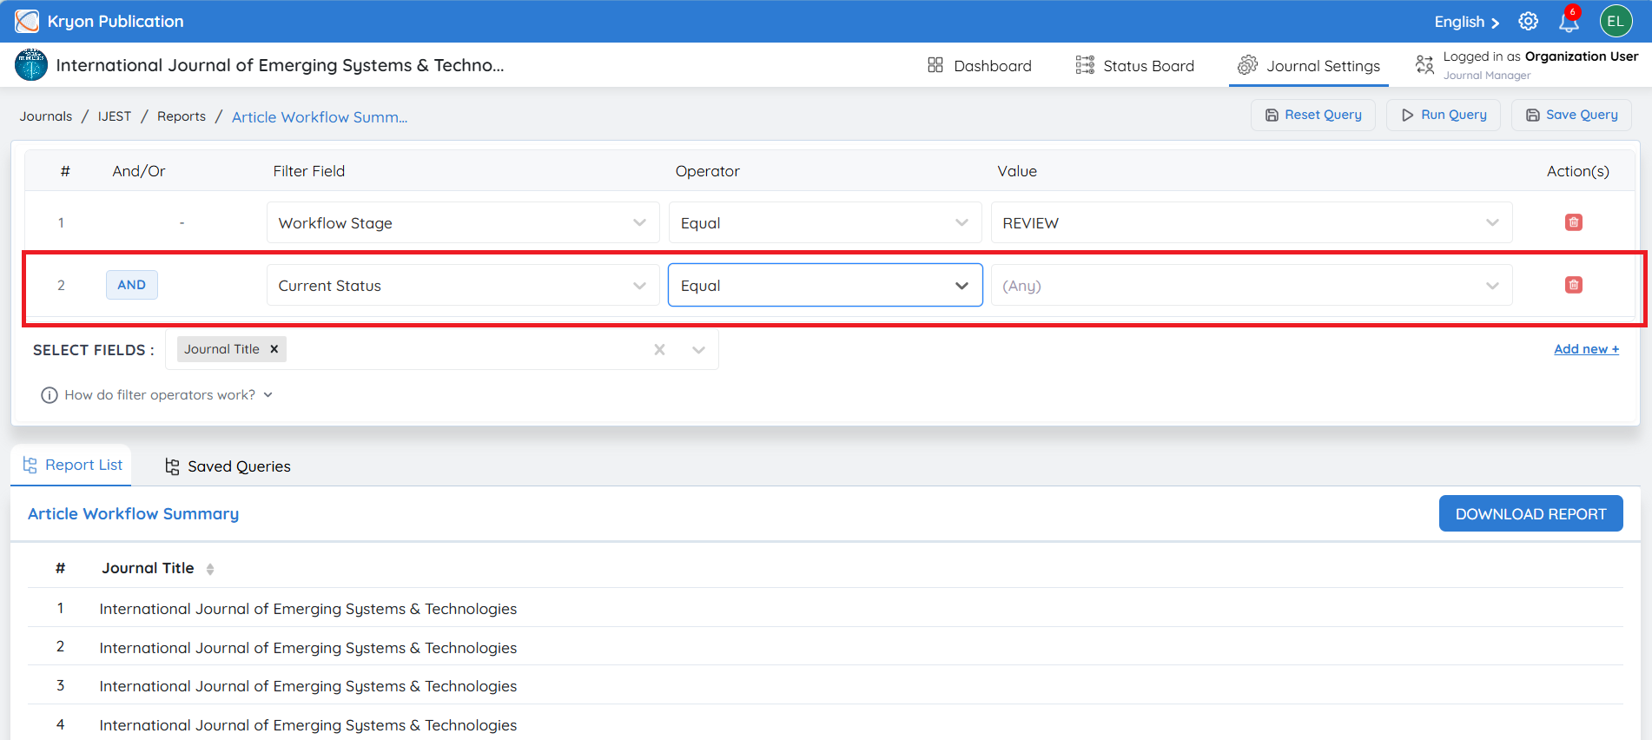1652x740 pixels.
Task: Select report row 4 journal title
Action: (308, 725)
